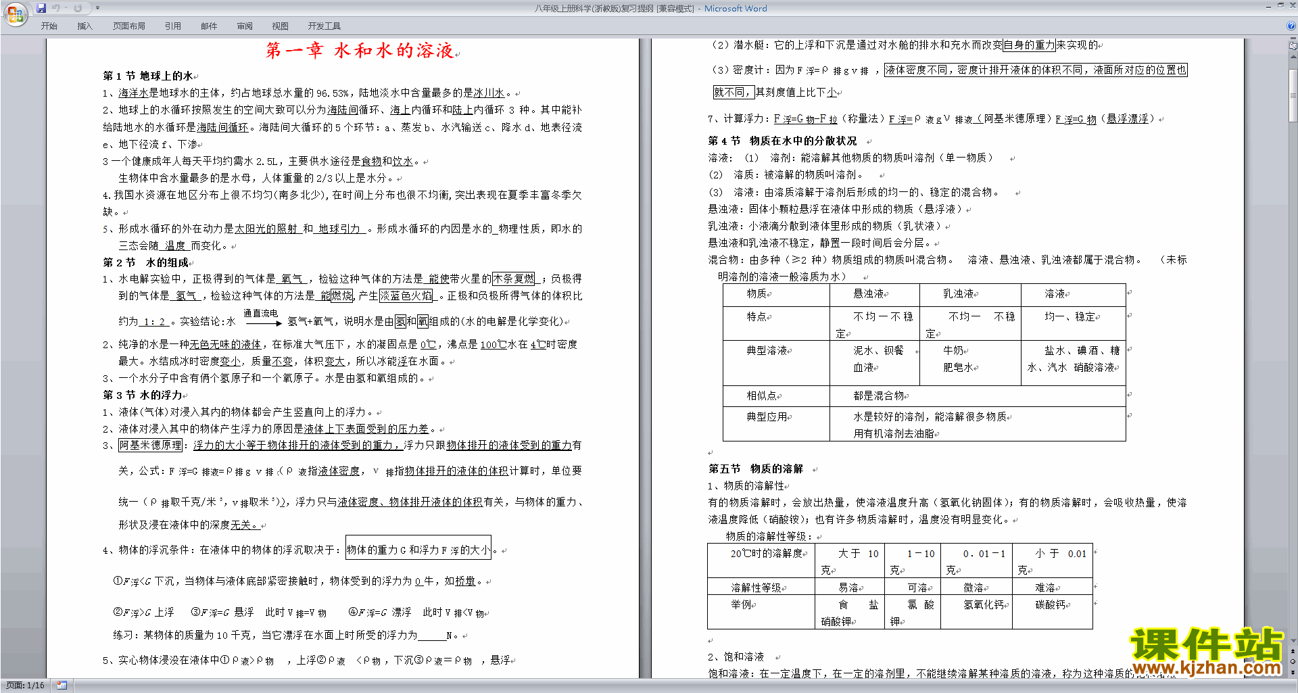Click the label 通直流电 above the arrow

(260, 313)
